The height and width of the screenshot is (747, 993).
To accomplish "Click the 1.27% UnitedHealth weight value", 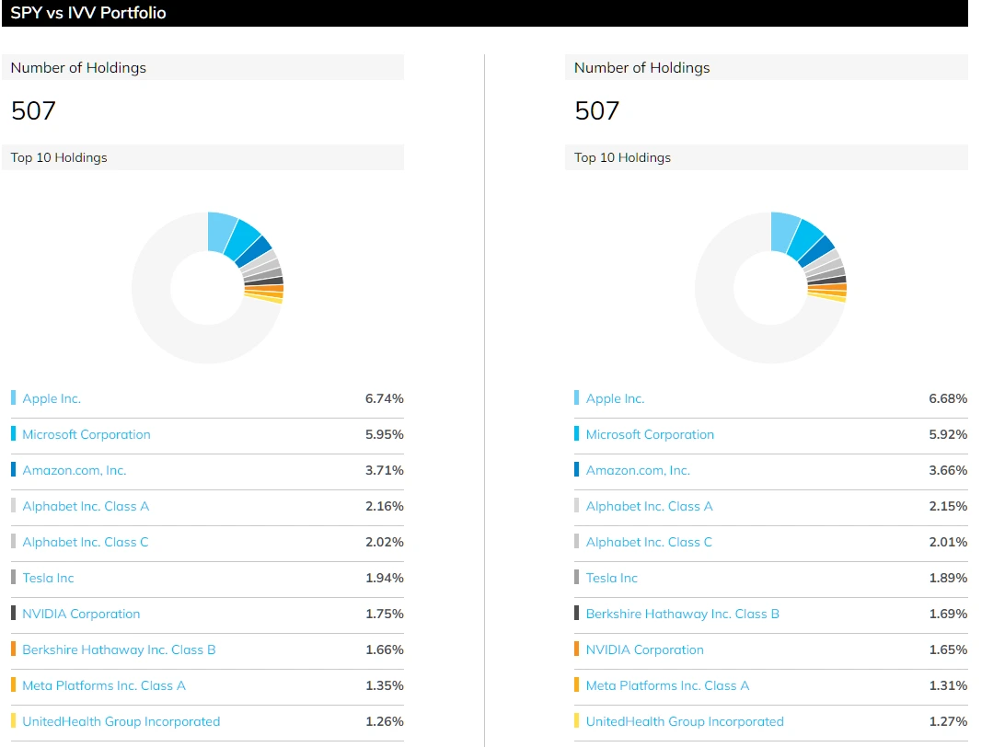I will click(x=948, y=721).
